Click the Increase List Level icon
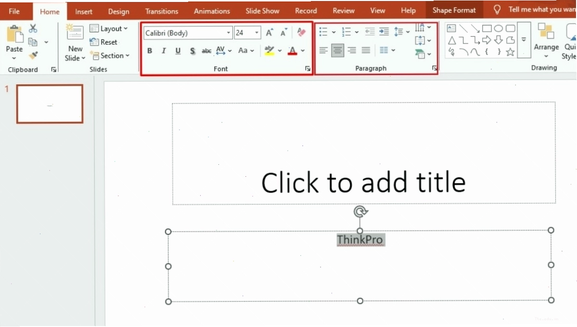 coord(384,32)
